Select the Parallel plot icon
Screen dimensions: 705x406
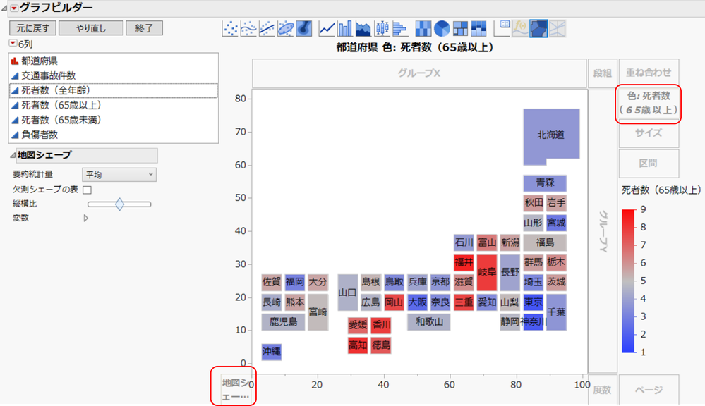(557, 29)
